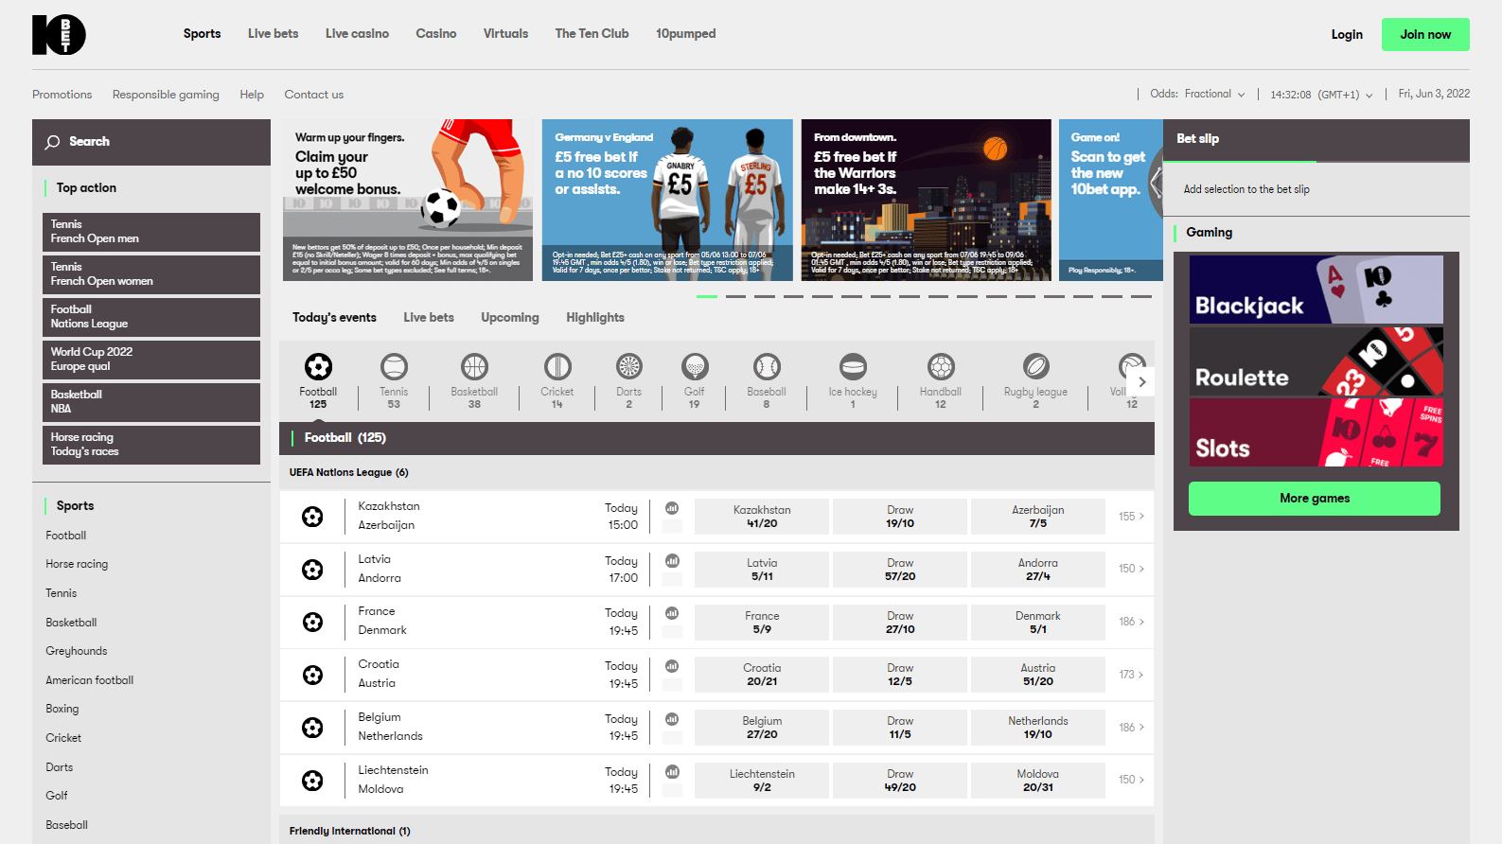Click the 10bet logo
This screenshot has width=1502, height=844.
59,35
